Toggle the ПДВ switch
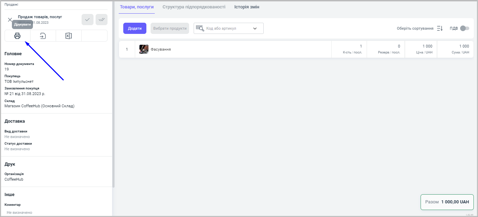478x217 pixels. click(x=464, y=28)
